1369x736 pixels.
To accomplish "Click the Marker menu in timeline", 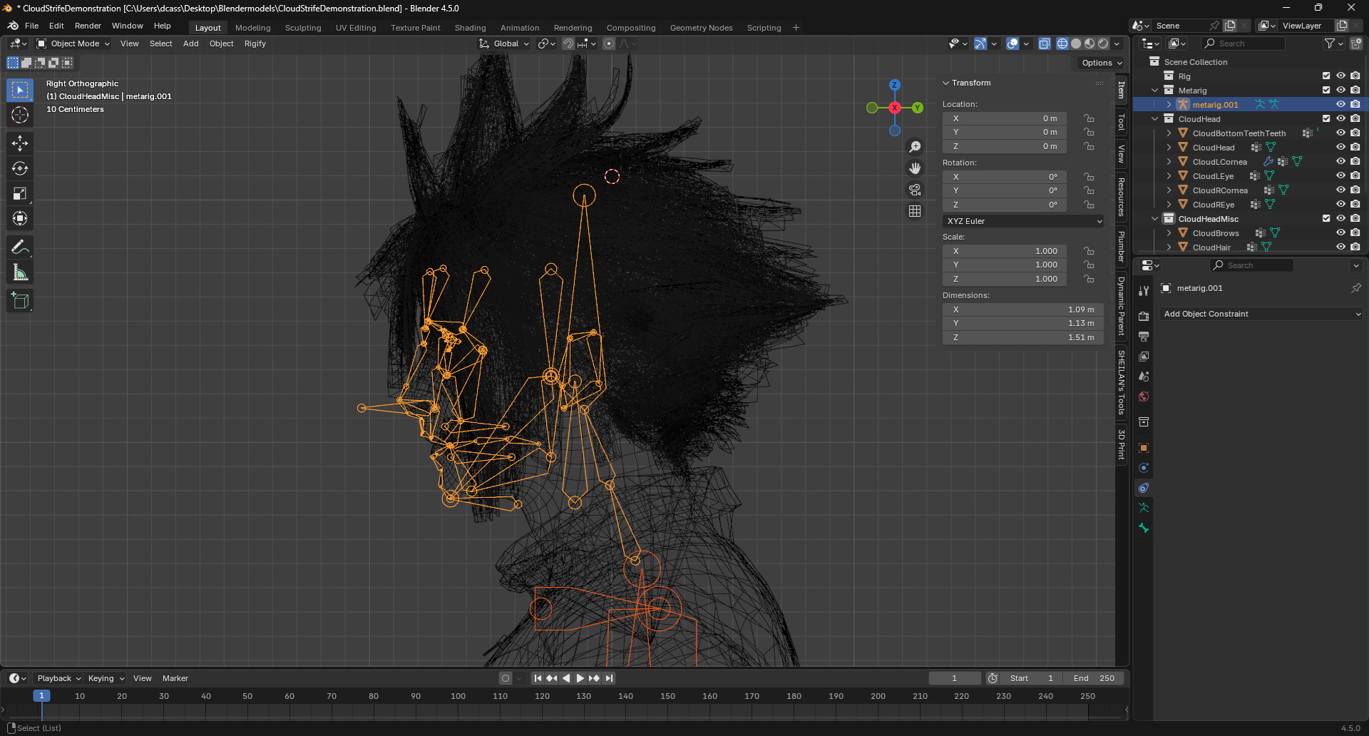I will click(x=175, y=678).
